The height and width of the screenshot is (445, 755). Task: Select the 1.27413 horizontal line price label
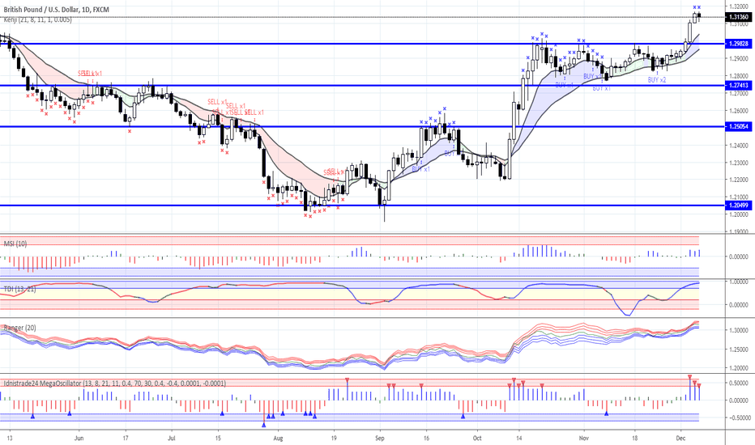[x=736, y=85]
